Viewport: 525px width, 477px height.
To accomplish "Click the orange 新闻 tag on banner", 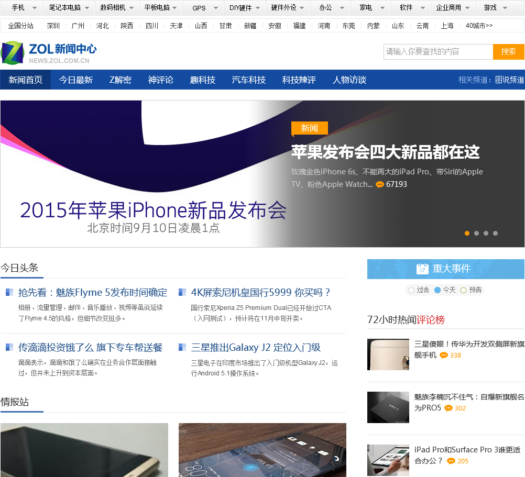I will click(x=309, y=128).
